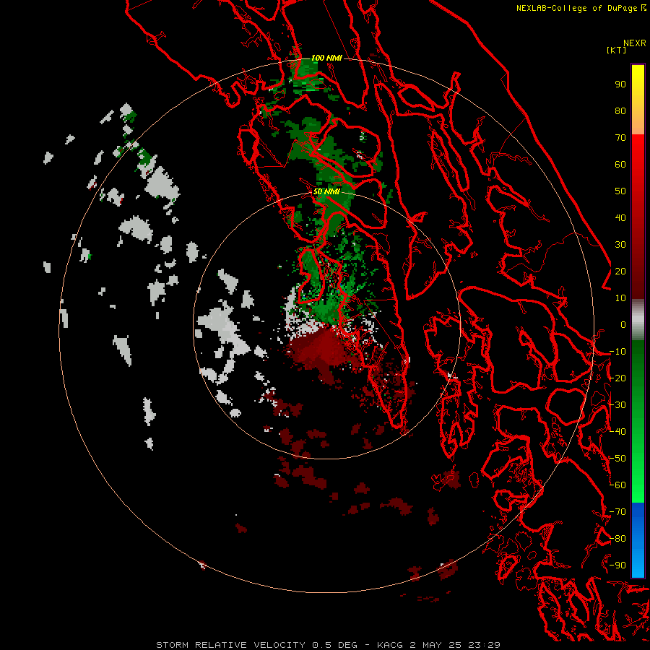Image resolution: width=650 pixels, height=650 pixels.
Task: Click the 50 NMI range ring label
Action: pyautogui.click(x=326, y=191)
